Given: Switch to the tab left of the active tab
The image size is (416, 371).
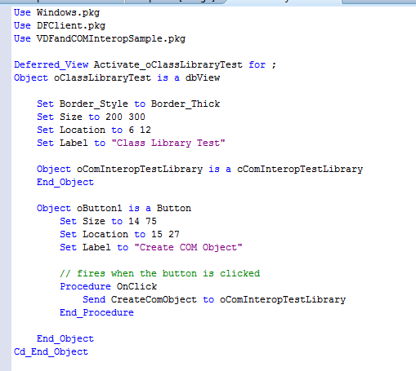Looking at the screenshot, I should tap(174, 2).
